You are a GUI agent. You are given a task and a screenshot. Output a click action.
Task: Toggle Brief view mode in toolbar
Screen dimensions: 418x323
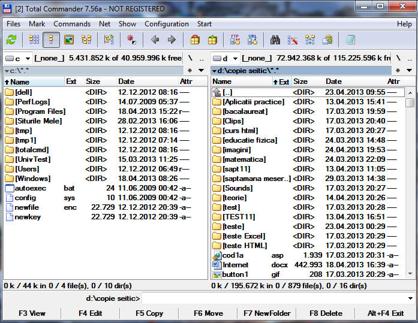34,40
